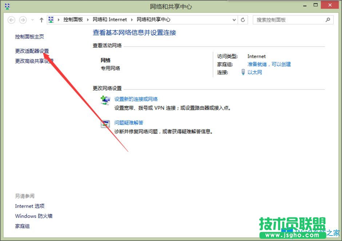Viewport: 342px width, 241px height.
Task: Open the address bar history dropdown
Action: [x=235, y=20]
